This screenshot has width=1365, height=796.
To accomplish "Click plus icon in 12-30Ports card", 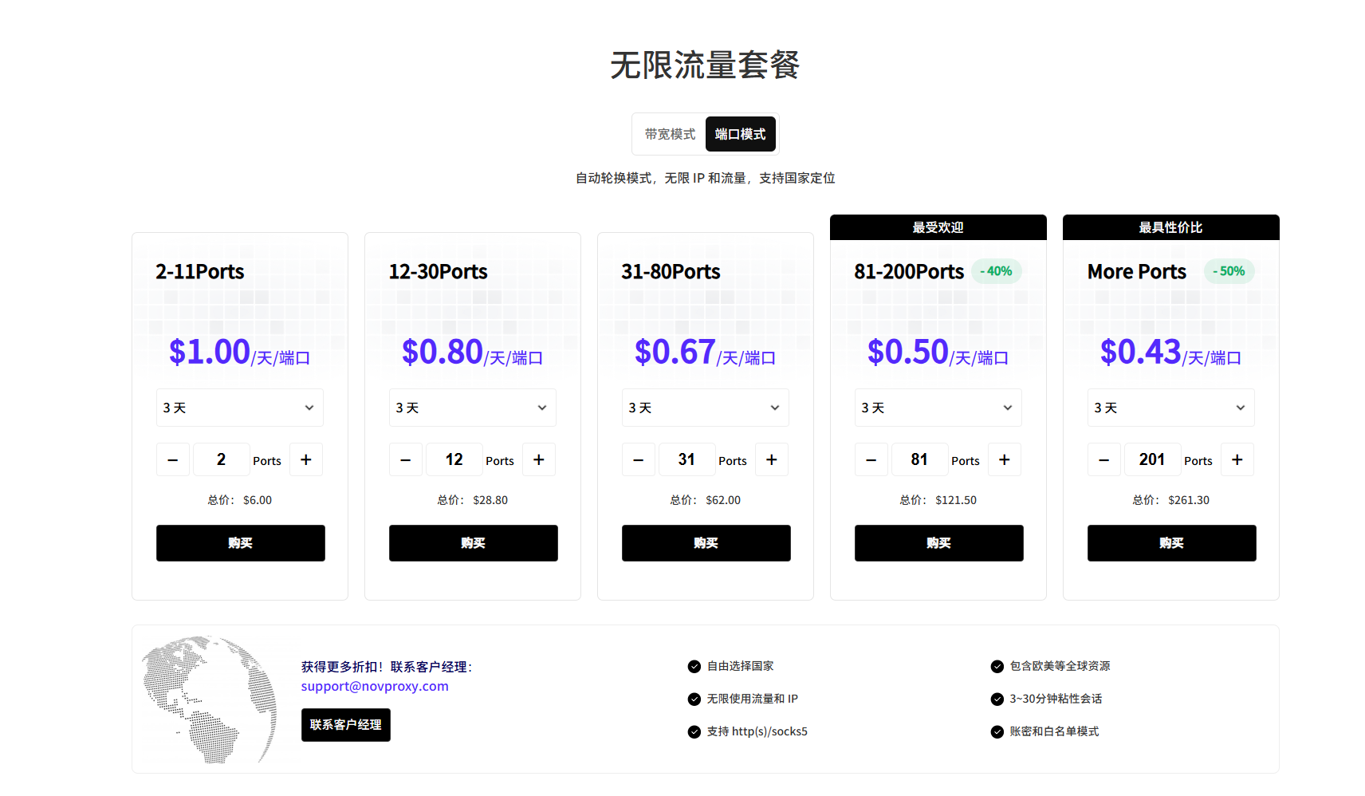I will (539, 460).
